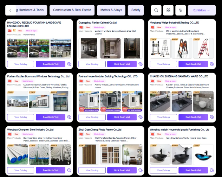Open Foshan House Modular Building company title
The height and width of the screenshot is (177, 222).
108,76
